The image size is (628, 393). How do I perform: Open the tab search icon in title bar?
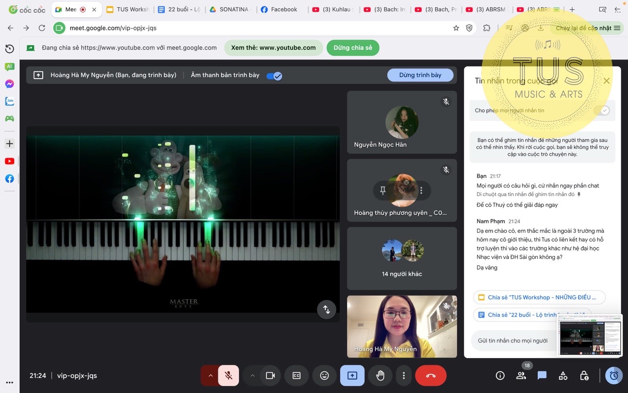click(x=603, y=9)
